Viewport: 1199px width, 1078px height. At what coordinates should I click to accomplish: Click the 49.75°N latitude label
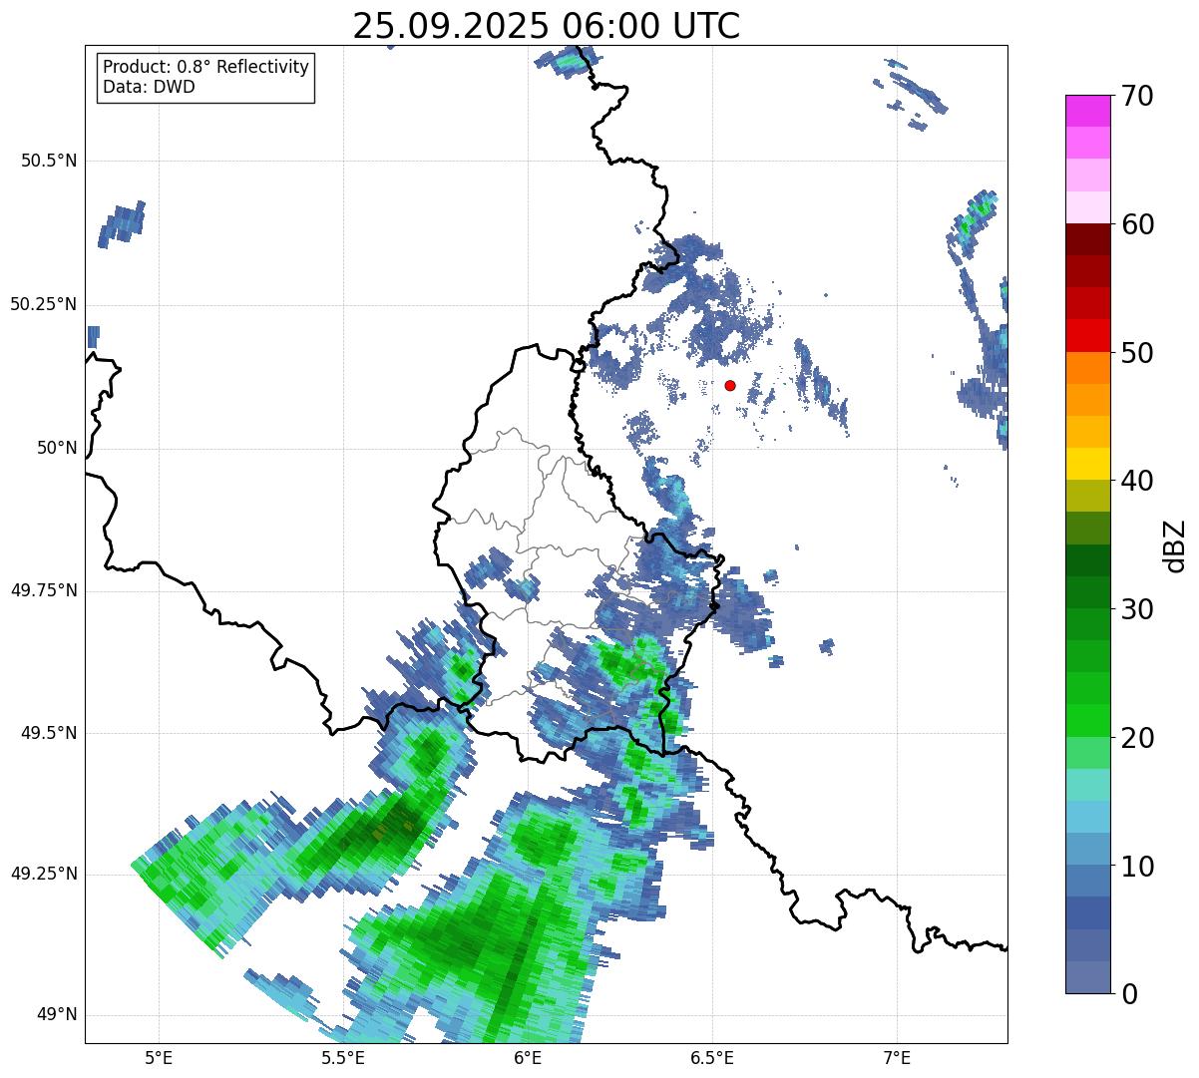(x=44, y=590)
